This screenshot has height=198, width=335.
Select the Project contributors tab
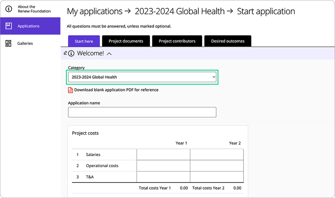(x=177, y=41)
